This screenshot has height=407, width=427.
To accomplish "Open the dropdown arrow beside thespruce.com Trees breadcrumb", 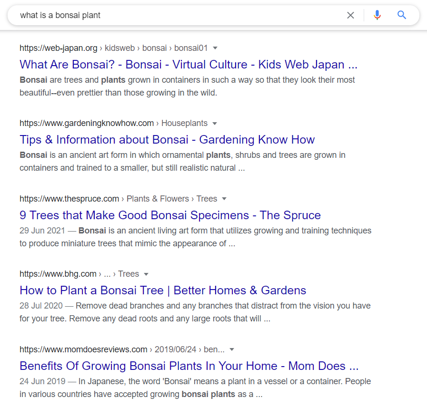I will click(224, 199).
